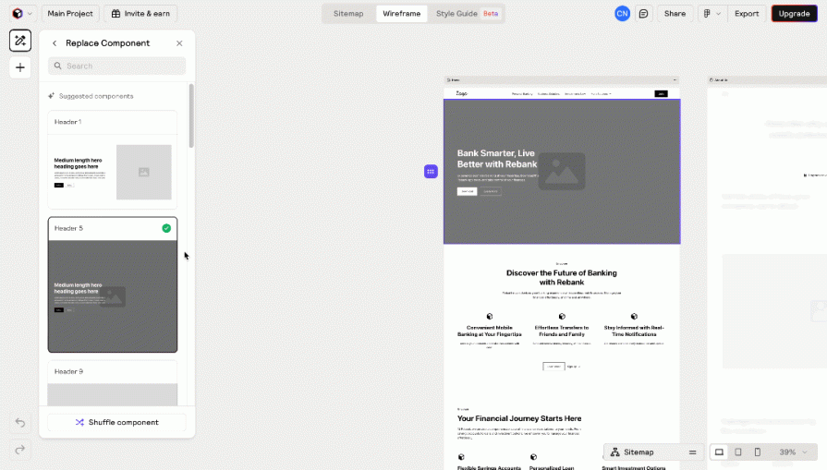Switch to mobile viewport preview
The width and height of the screenshot is (827, 470).
(x=758, y=452)
